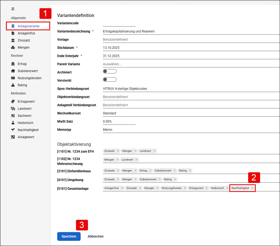Click the Nachhaltigkeit seedling icon
This screenshot has height=246, width=280.
click(x=13, y=130)
